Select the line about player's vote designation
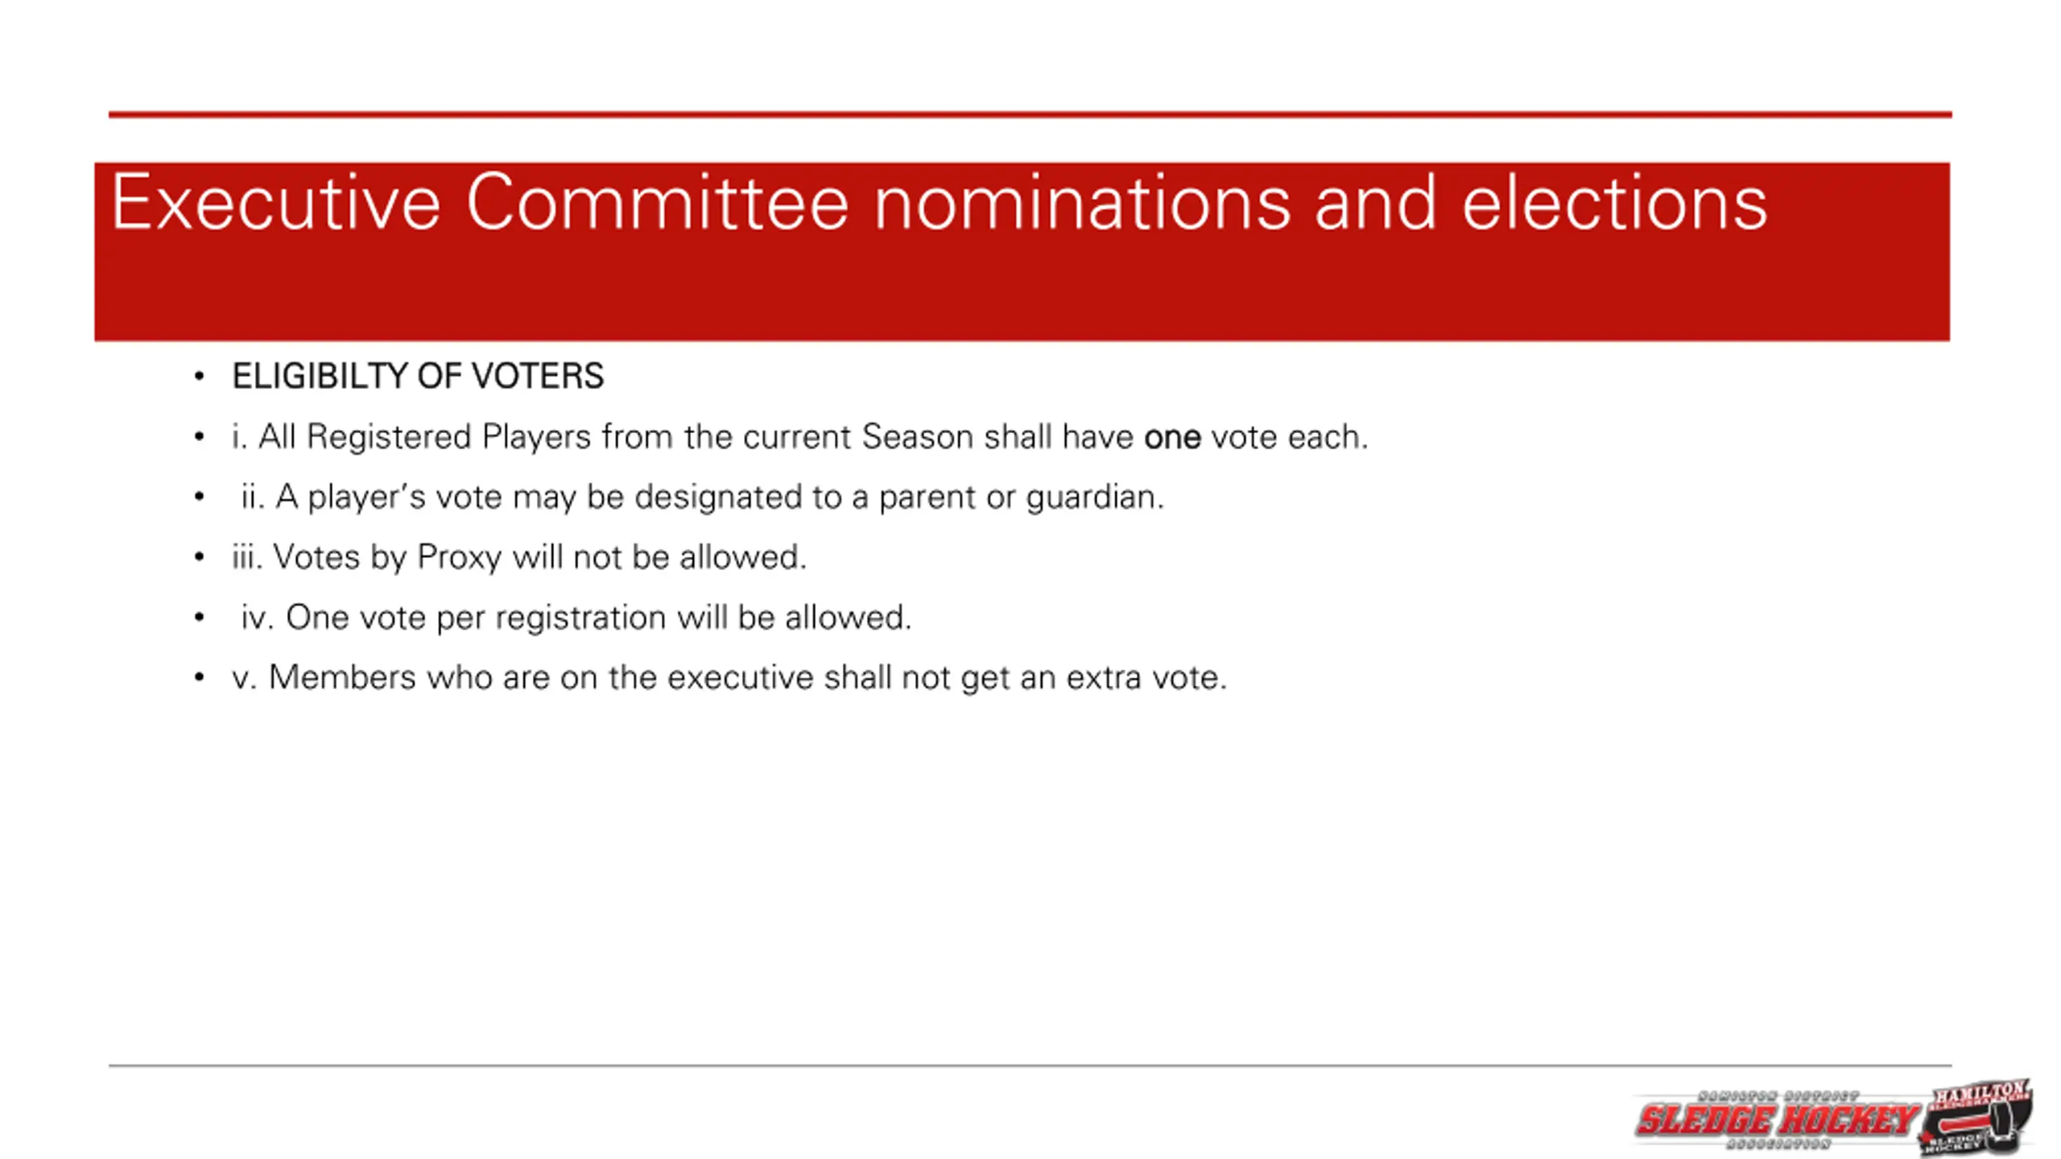2061x1159 pixels. pos(703,497)
